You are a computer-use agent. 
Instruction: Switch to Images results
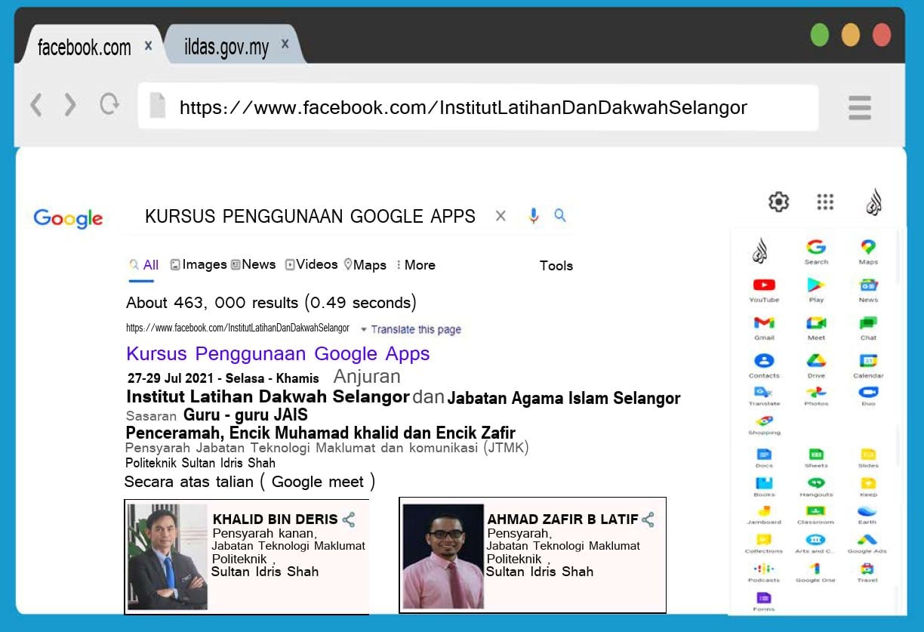199,265
